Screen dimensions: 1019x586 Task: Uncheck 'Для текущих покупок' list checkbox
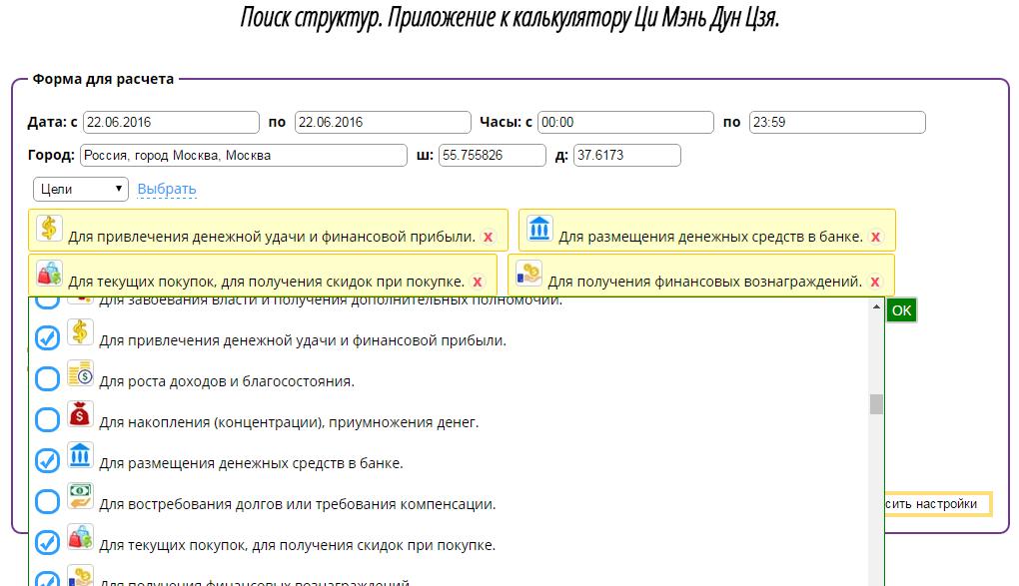pyautogui.click(x=47, y=542)
